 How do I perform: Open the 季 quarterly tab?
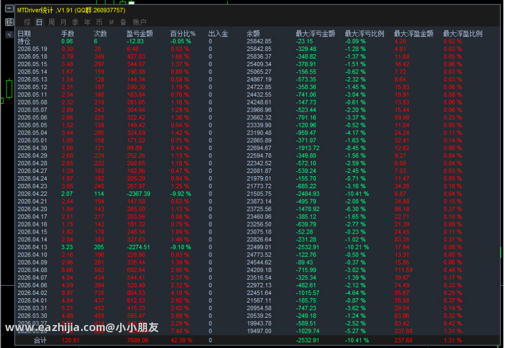(75, 22)
